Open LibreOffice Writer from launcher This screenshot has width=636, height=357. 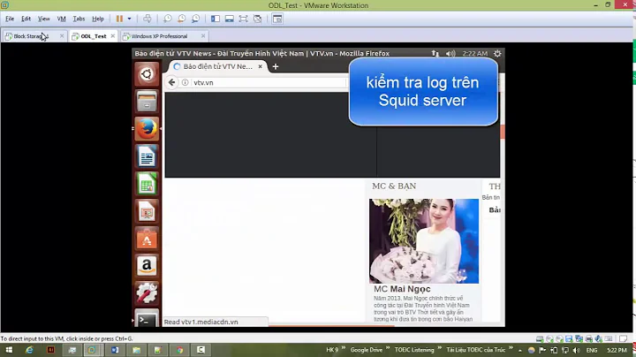coord(147,156)
